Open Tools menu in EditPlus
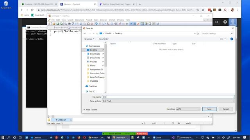This screenshot has width=250, height=140. 96,20
